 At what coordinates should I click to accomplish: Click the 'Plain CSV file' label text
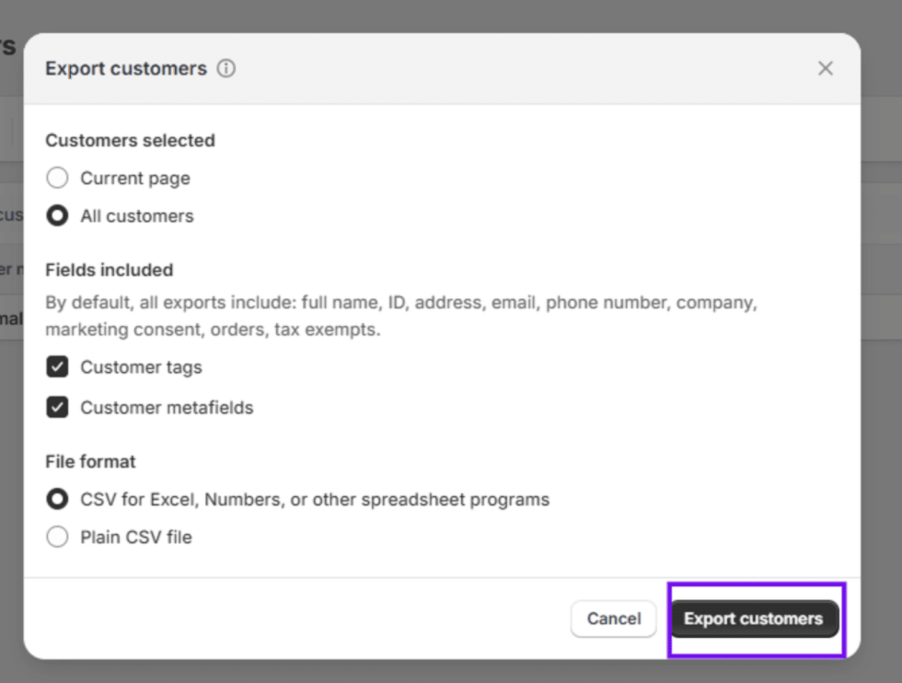pyautogui.click(x=136, y=538)
